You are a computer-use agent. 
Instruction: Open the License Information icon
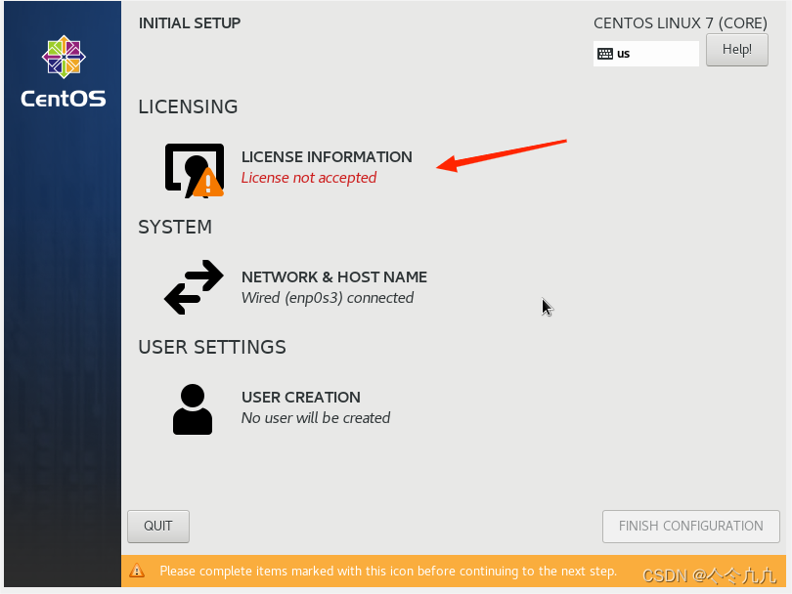pos(195,171)
